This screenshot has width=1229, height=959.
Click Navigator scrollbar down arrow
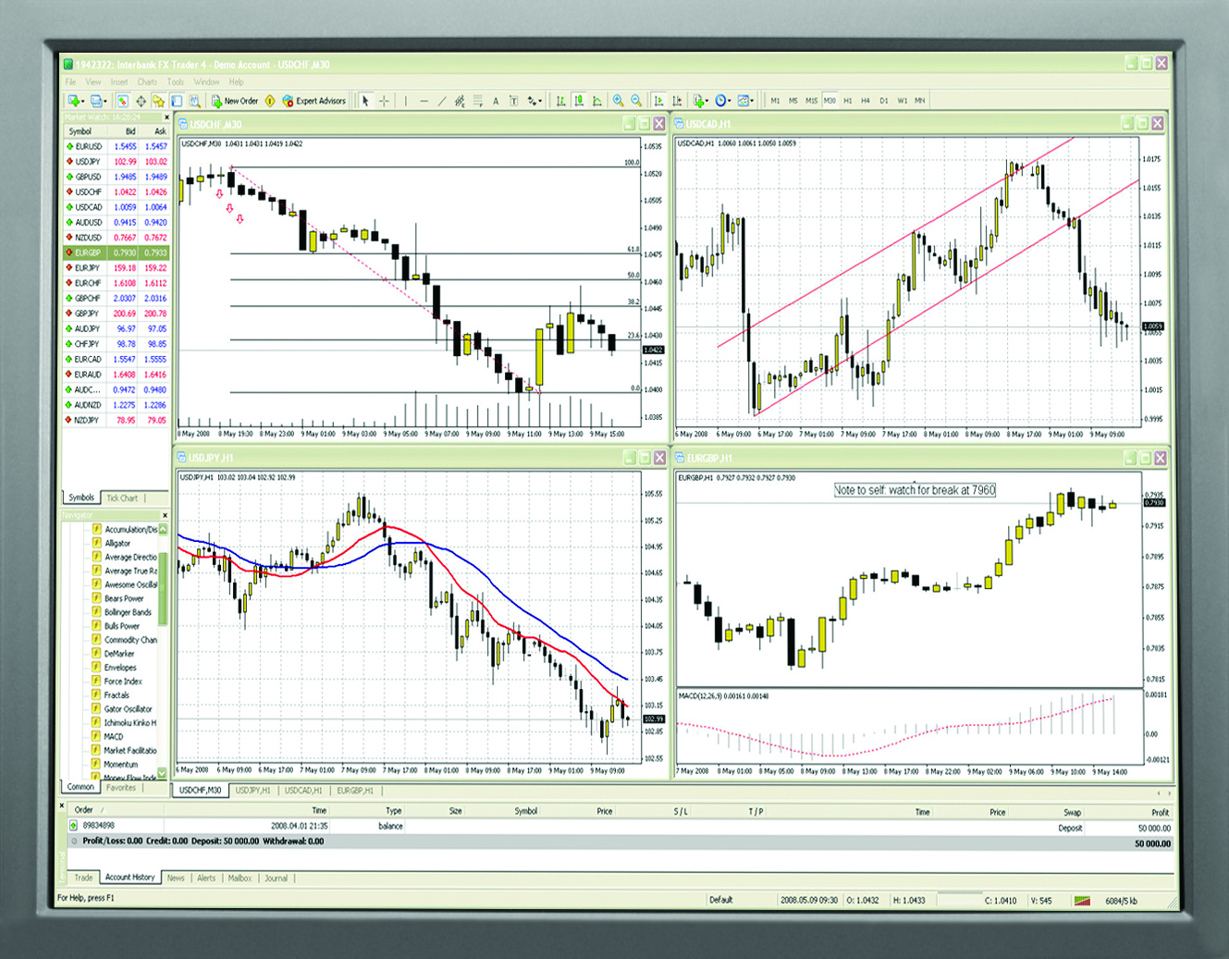point(163,772)
